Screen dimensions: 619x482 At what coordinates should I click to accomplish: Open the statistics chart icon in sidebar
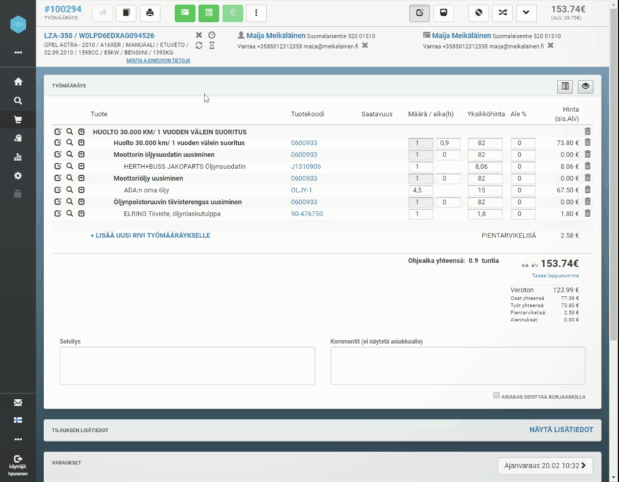point(18,157)
